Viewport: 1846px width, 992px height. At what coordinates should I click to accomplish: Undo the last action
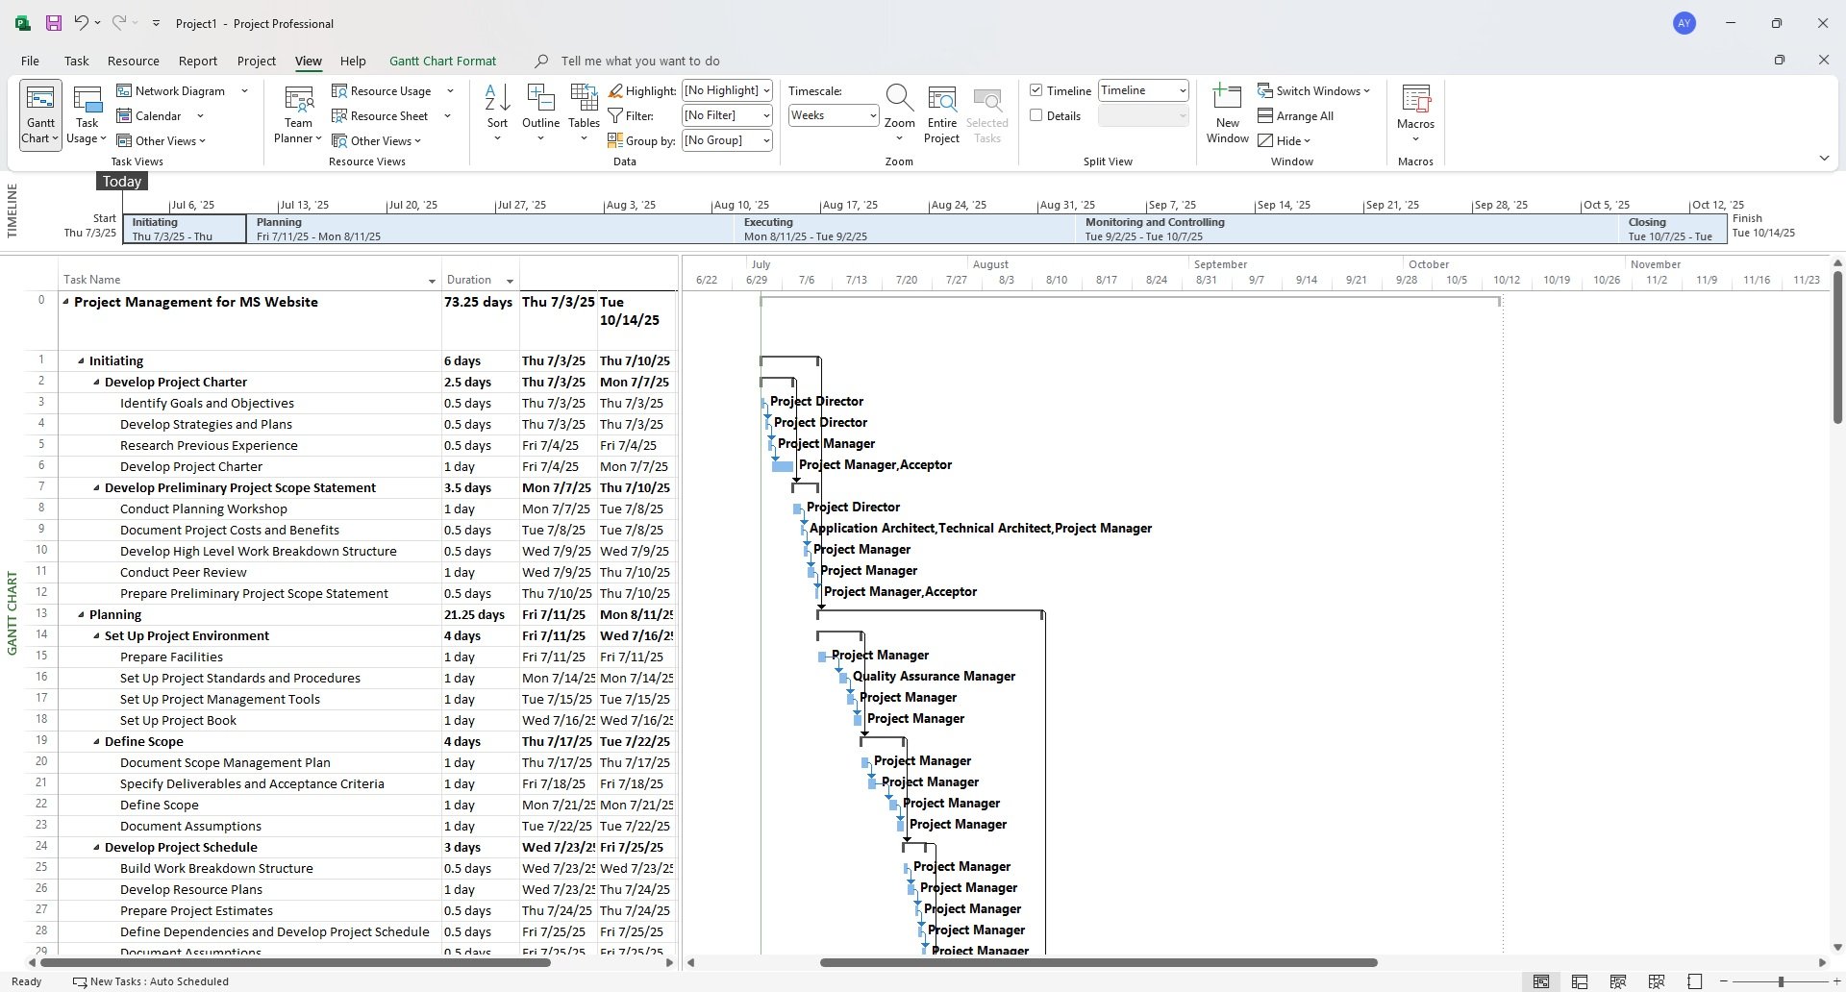[82, 23]
